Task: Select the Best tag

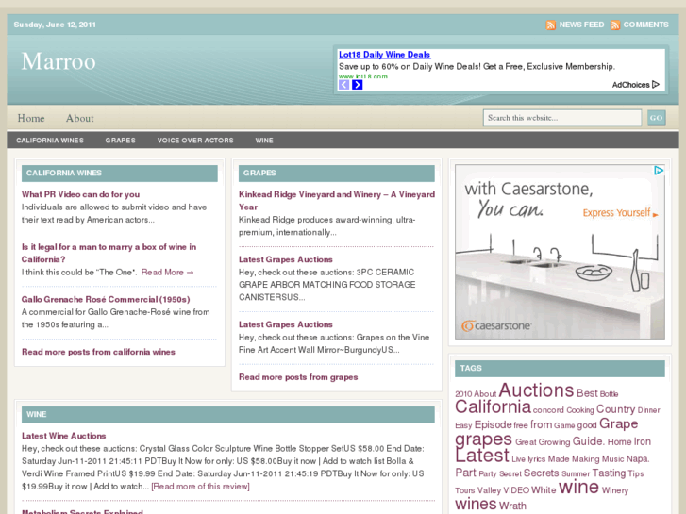Action: [x=587, y=393]
